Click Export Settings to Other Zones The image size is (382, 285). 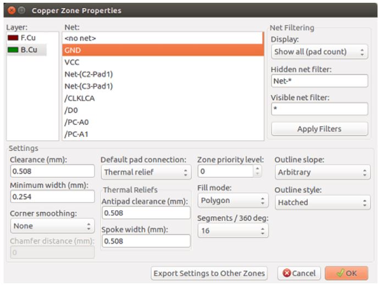click(209, 273)
